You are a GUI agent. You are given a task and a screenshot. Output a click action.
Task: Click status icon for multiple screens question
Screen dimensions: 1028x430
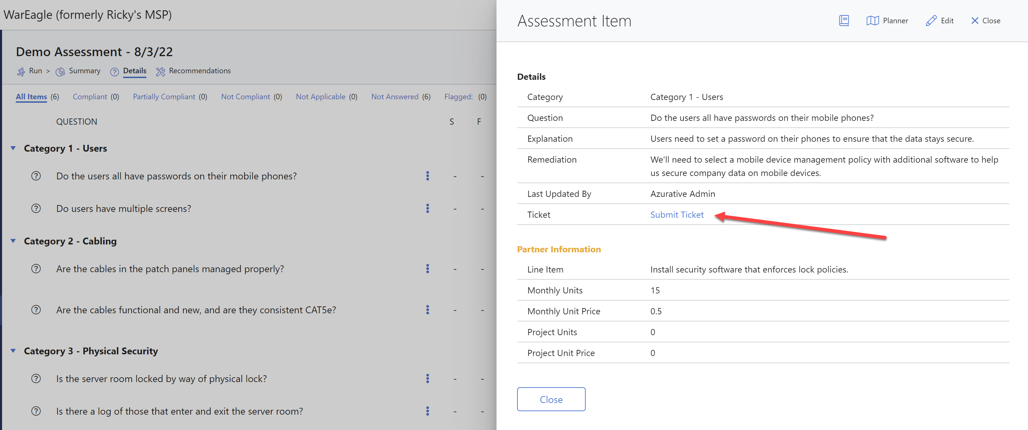click(x=36, y=208)
